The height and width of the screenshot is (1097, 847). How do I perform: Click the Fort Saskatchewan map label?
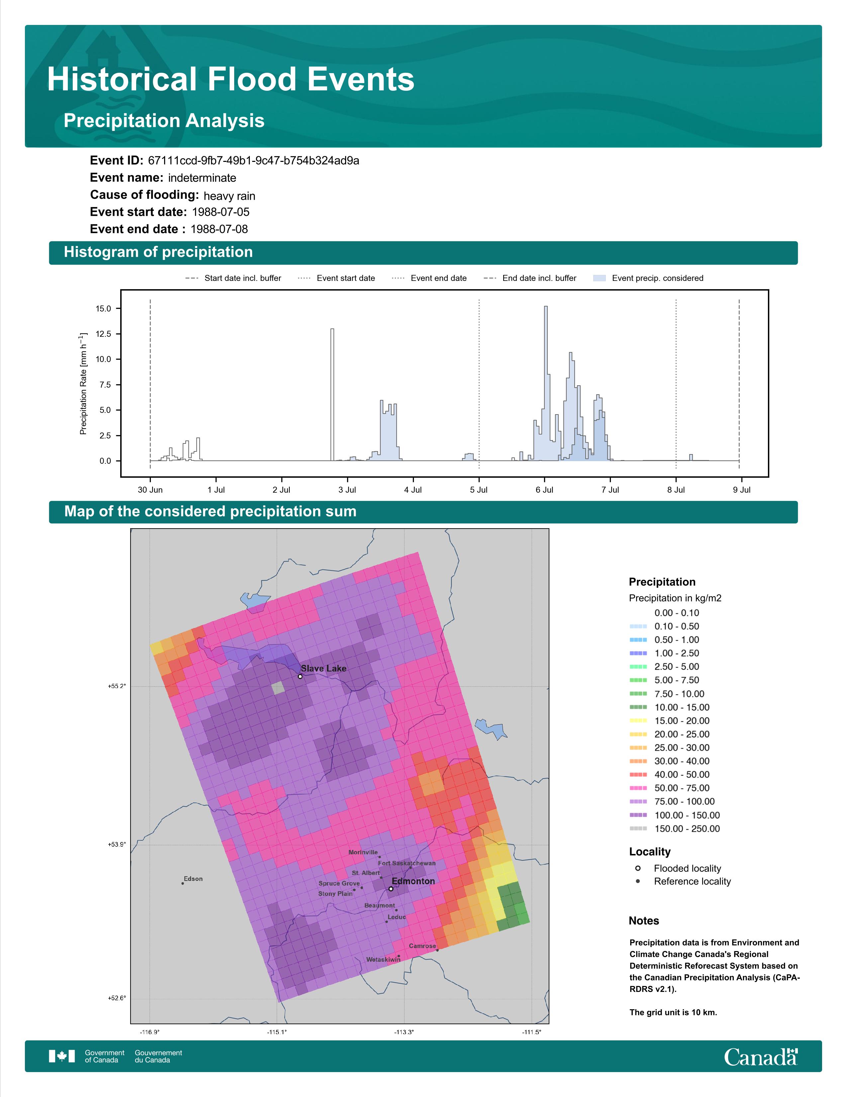(x=407, y=863)
